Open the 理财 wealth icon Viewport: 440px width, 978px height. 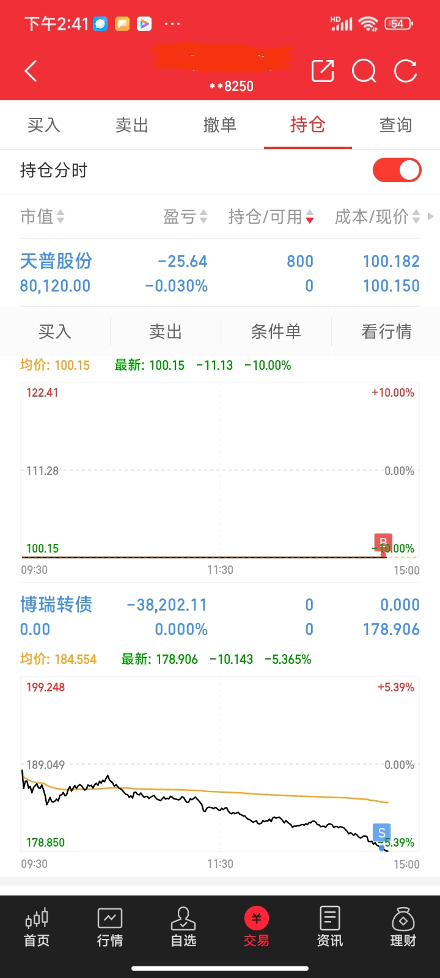click(403, 927)
